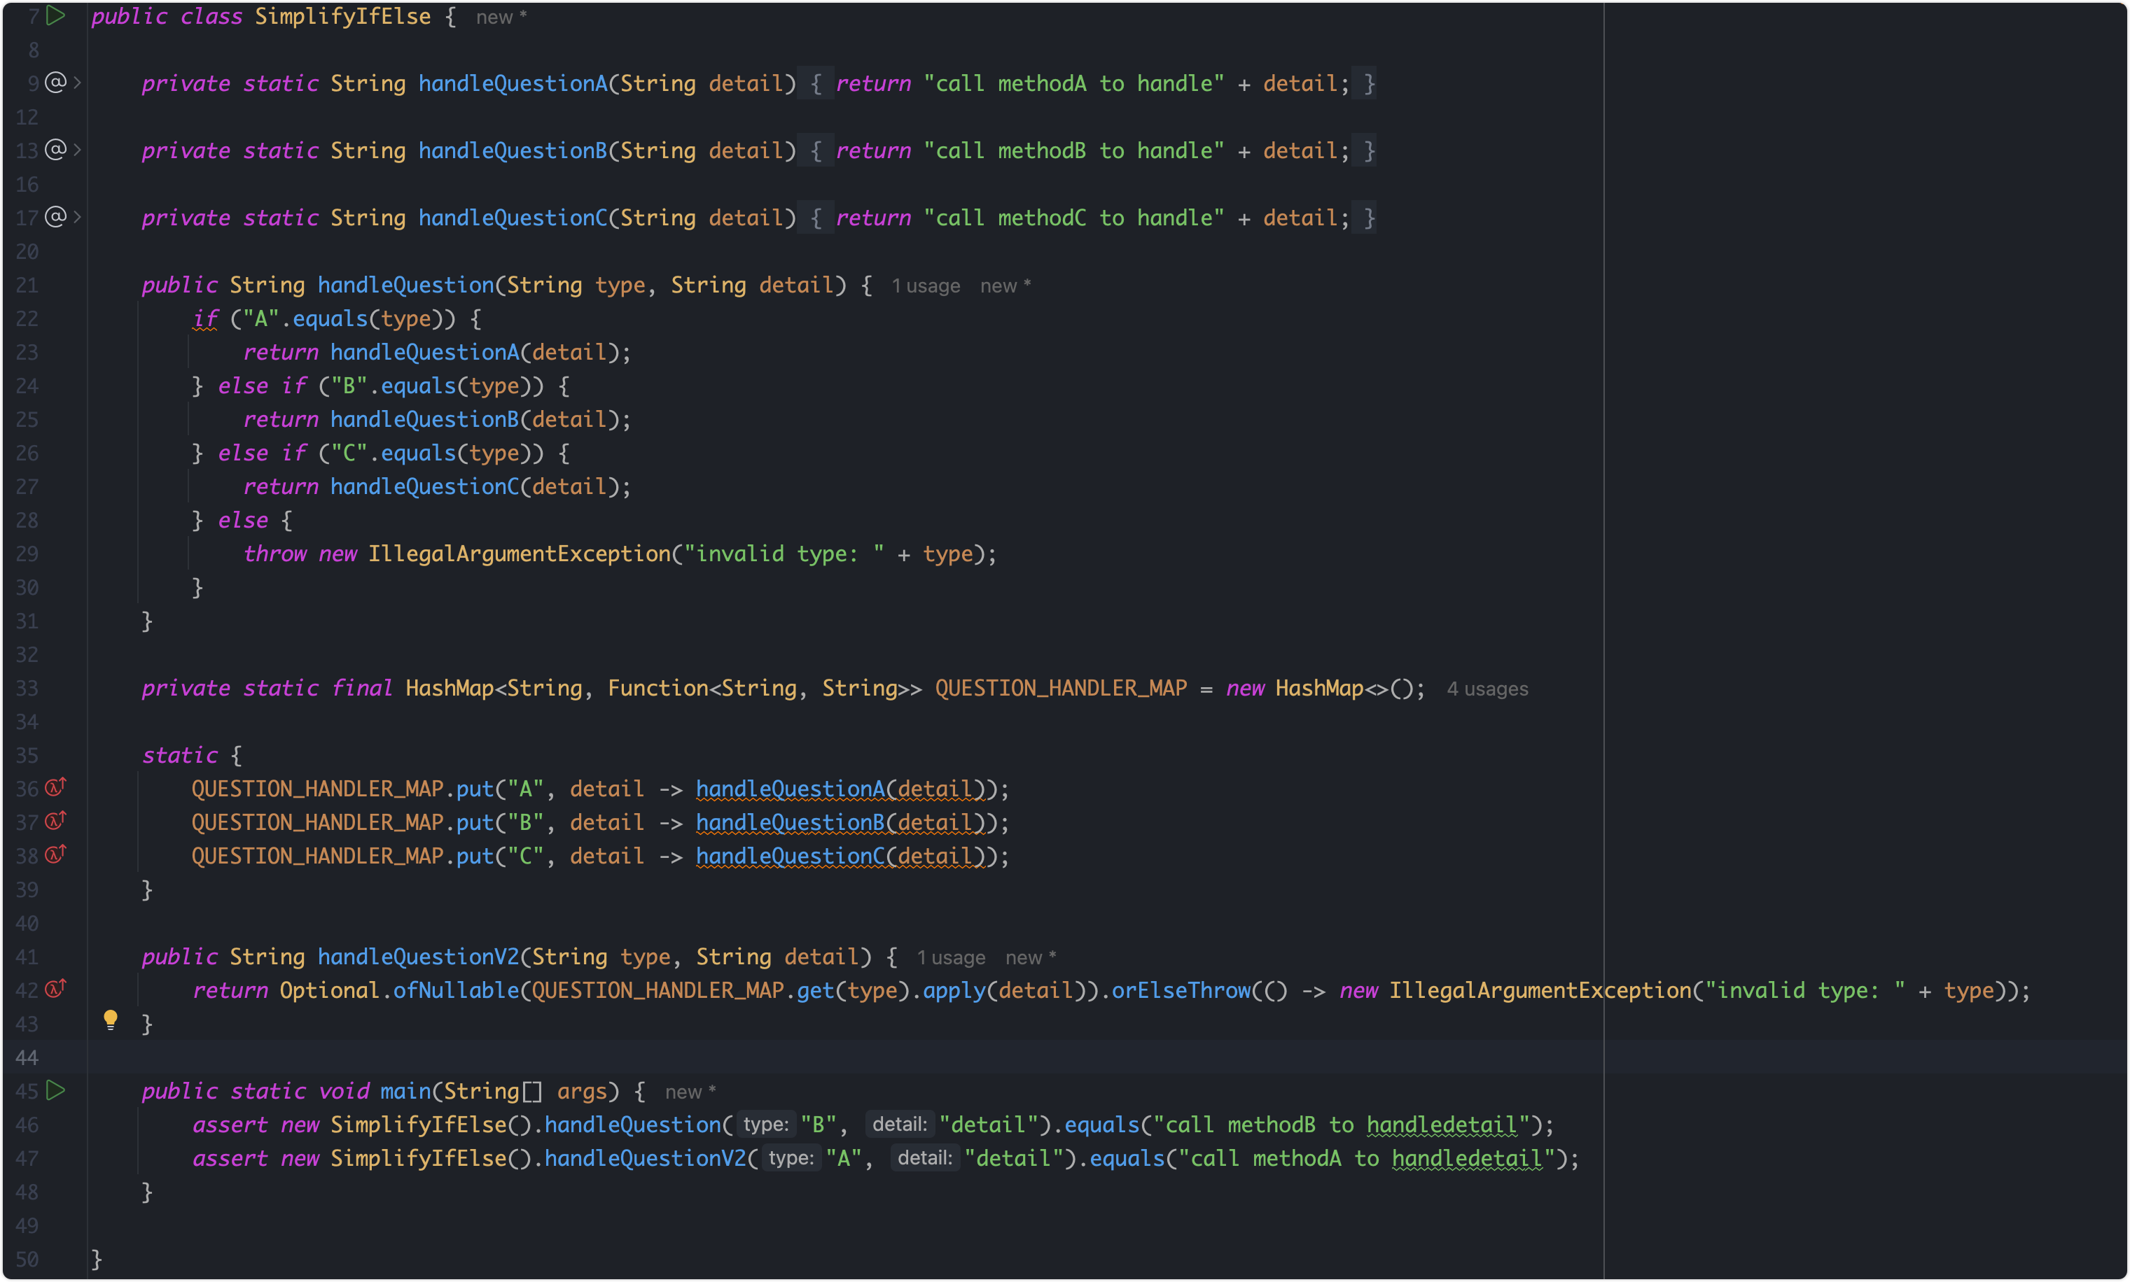Viewport: 2130px width, 1282px height.
Task: Click the red lambda gutter icon on line 37
Action: [x=55, y=821]
